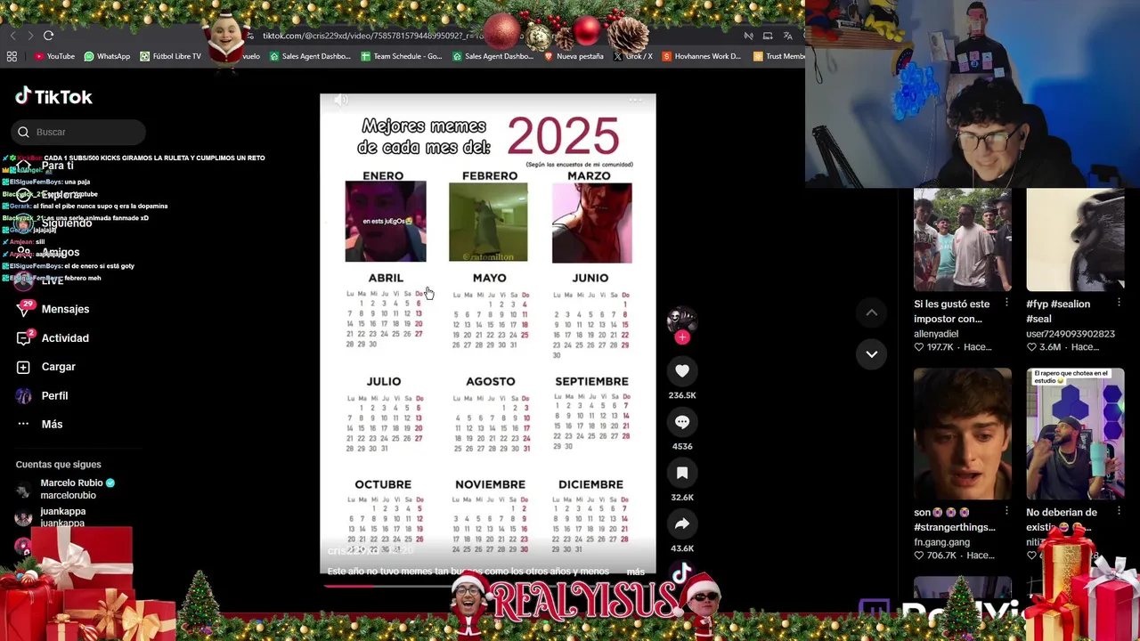Open the Mensajes menu item
The width and height of the screenshot is (1140, 641).
53,309
